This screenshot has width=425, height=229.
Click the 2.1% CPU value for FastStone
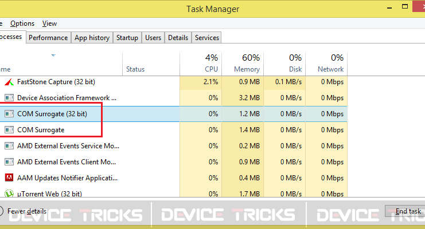tap(211, 82)
